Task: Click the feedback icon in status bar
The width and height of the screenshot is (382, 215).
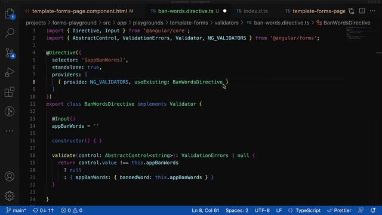Action: [361, 210]
